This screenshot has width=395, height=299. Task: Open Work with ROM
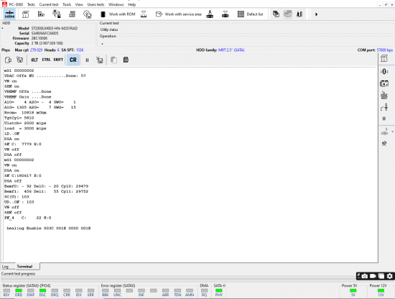(118, 14)
